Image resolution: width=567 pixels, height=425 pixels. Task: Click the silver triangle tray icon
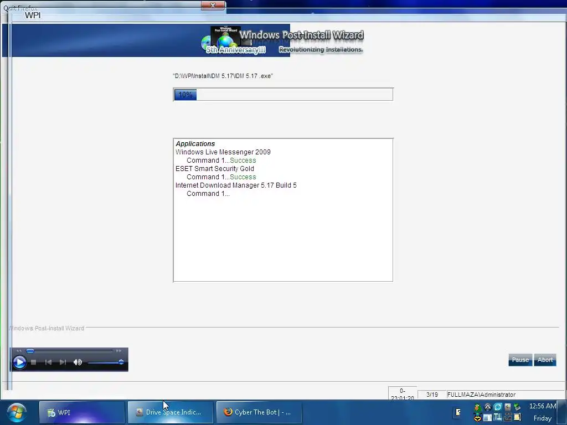(487, 407)
